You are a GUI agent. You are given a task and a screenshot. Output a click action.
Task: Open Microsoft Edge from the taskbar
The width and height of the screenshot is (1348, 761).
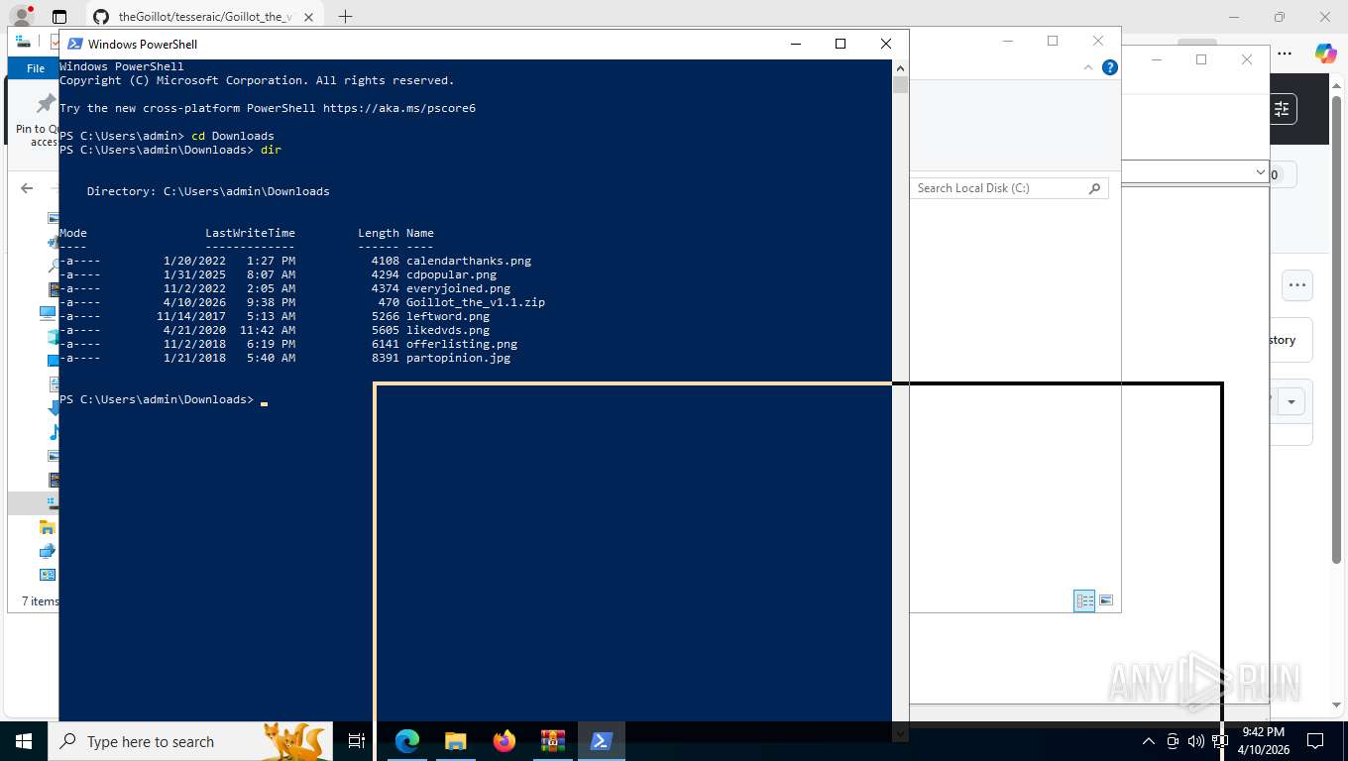tap(407, 741)
